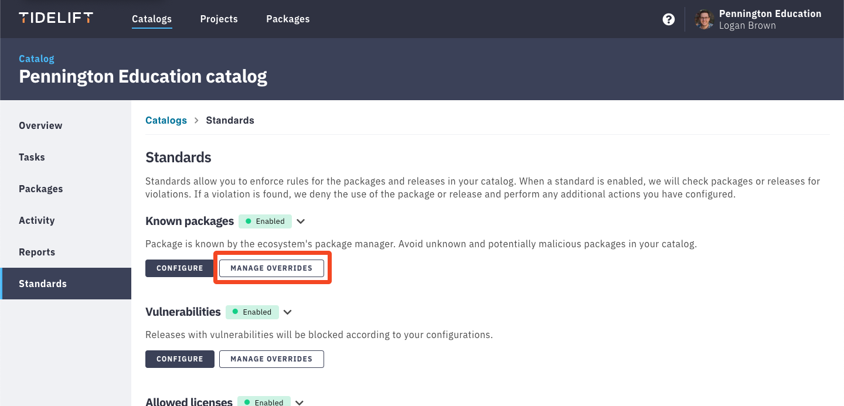Click the Catalog label above the title
The image size is (844, 406).
36,59
